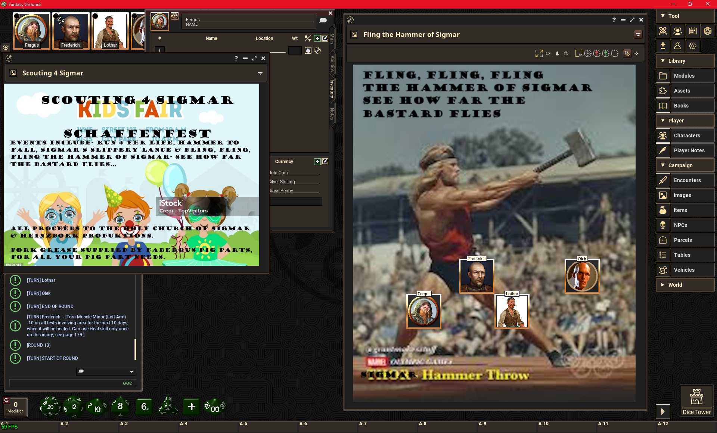The height and width of the screenshot is (433, 717).
Task: Choose the selection box pointer tool
Action: 578,53
